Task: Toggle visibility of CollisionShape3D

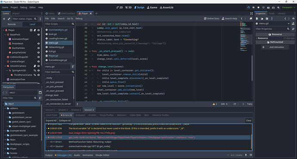Action: pyautogui.click(x=38, y=57)
